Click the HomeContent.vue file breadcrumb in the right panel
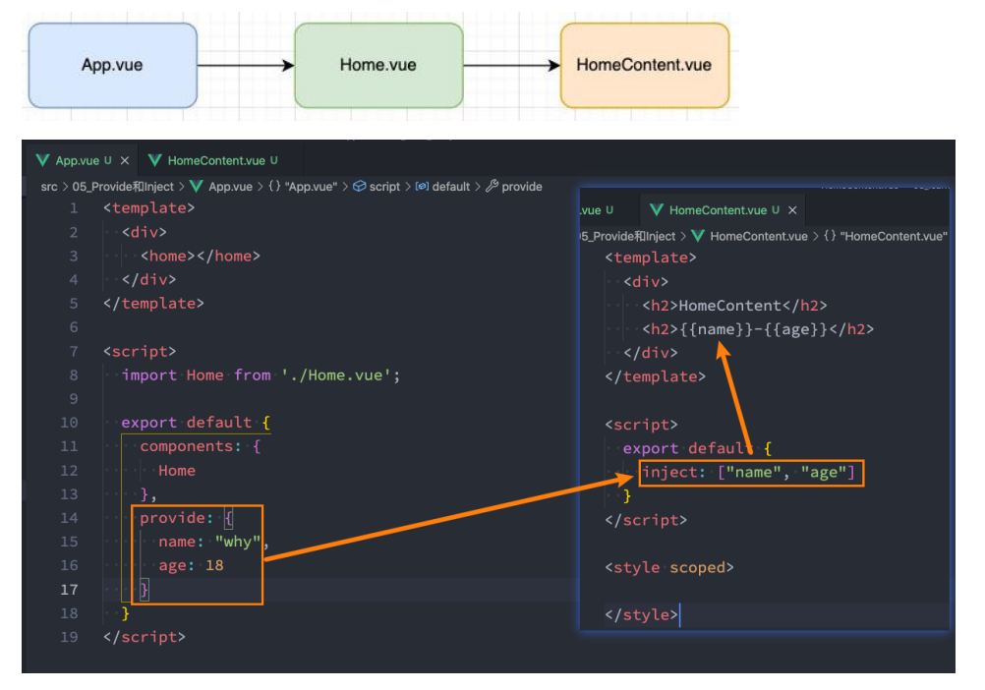 click(x=758, y=236)
